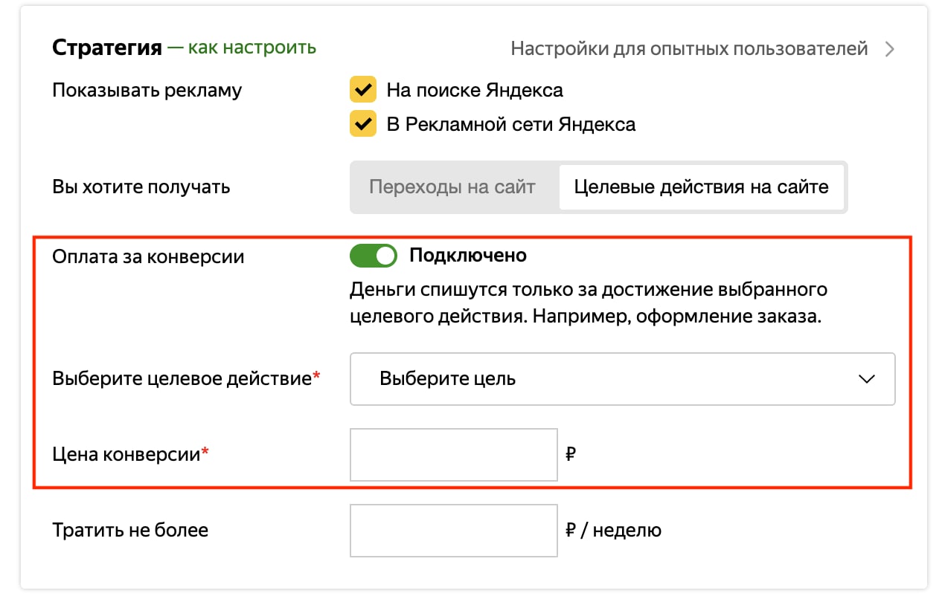This screenshot has width=945, height=602.
Task: Select the 'Целевые действия на сайте' tab
Action: tap(701, 187)
